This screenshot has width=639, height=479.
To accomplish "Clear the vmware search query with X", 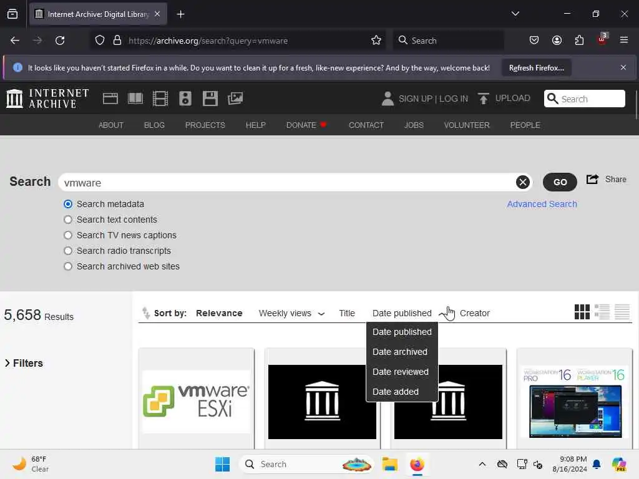I will (523, 182).
